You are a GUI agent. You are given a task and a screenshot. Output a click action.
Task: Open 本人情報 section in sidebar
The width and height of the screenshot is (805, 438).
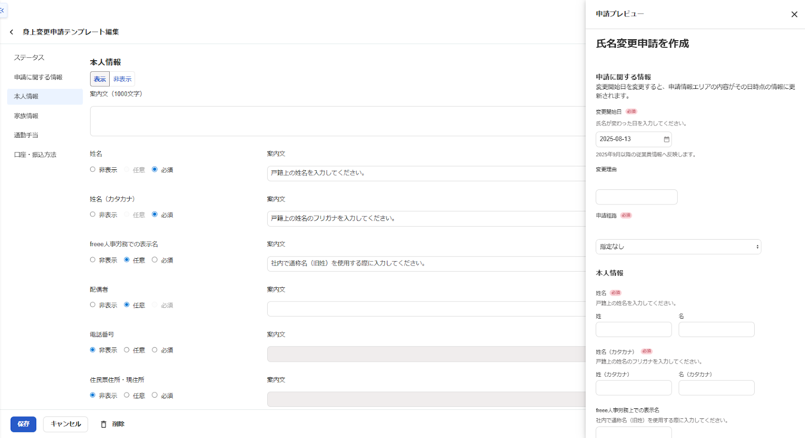(x=45, y=96)
